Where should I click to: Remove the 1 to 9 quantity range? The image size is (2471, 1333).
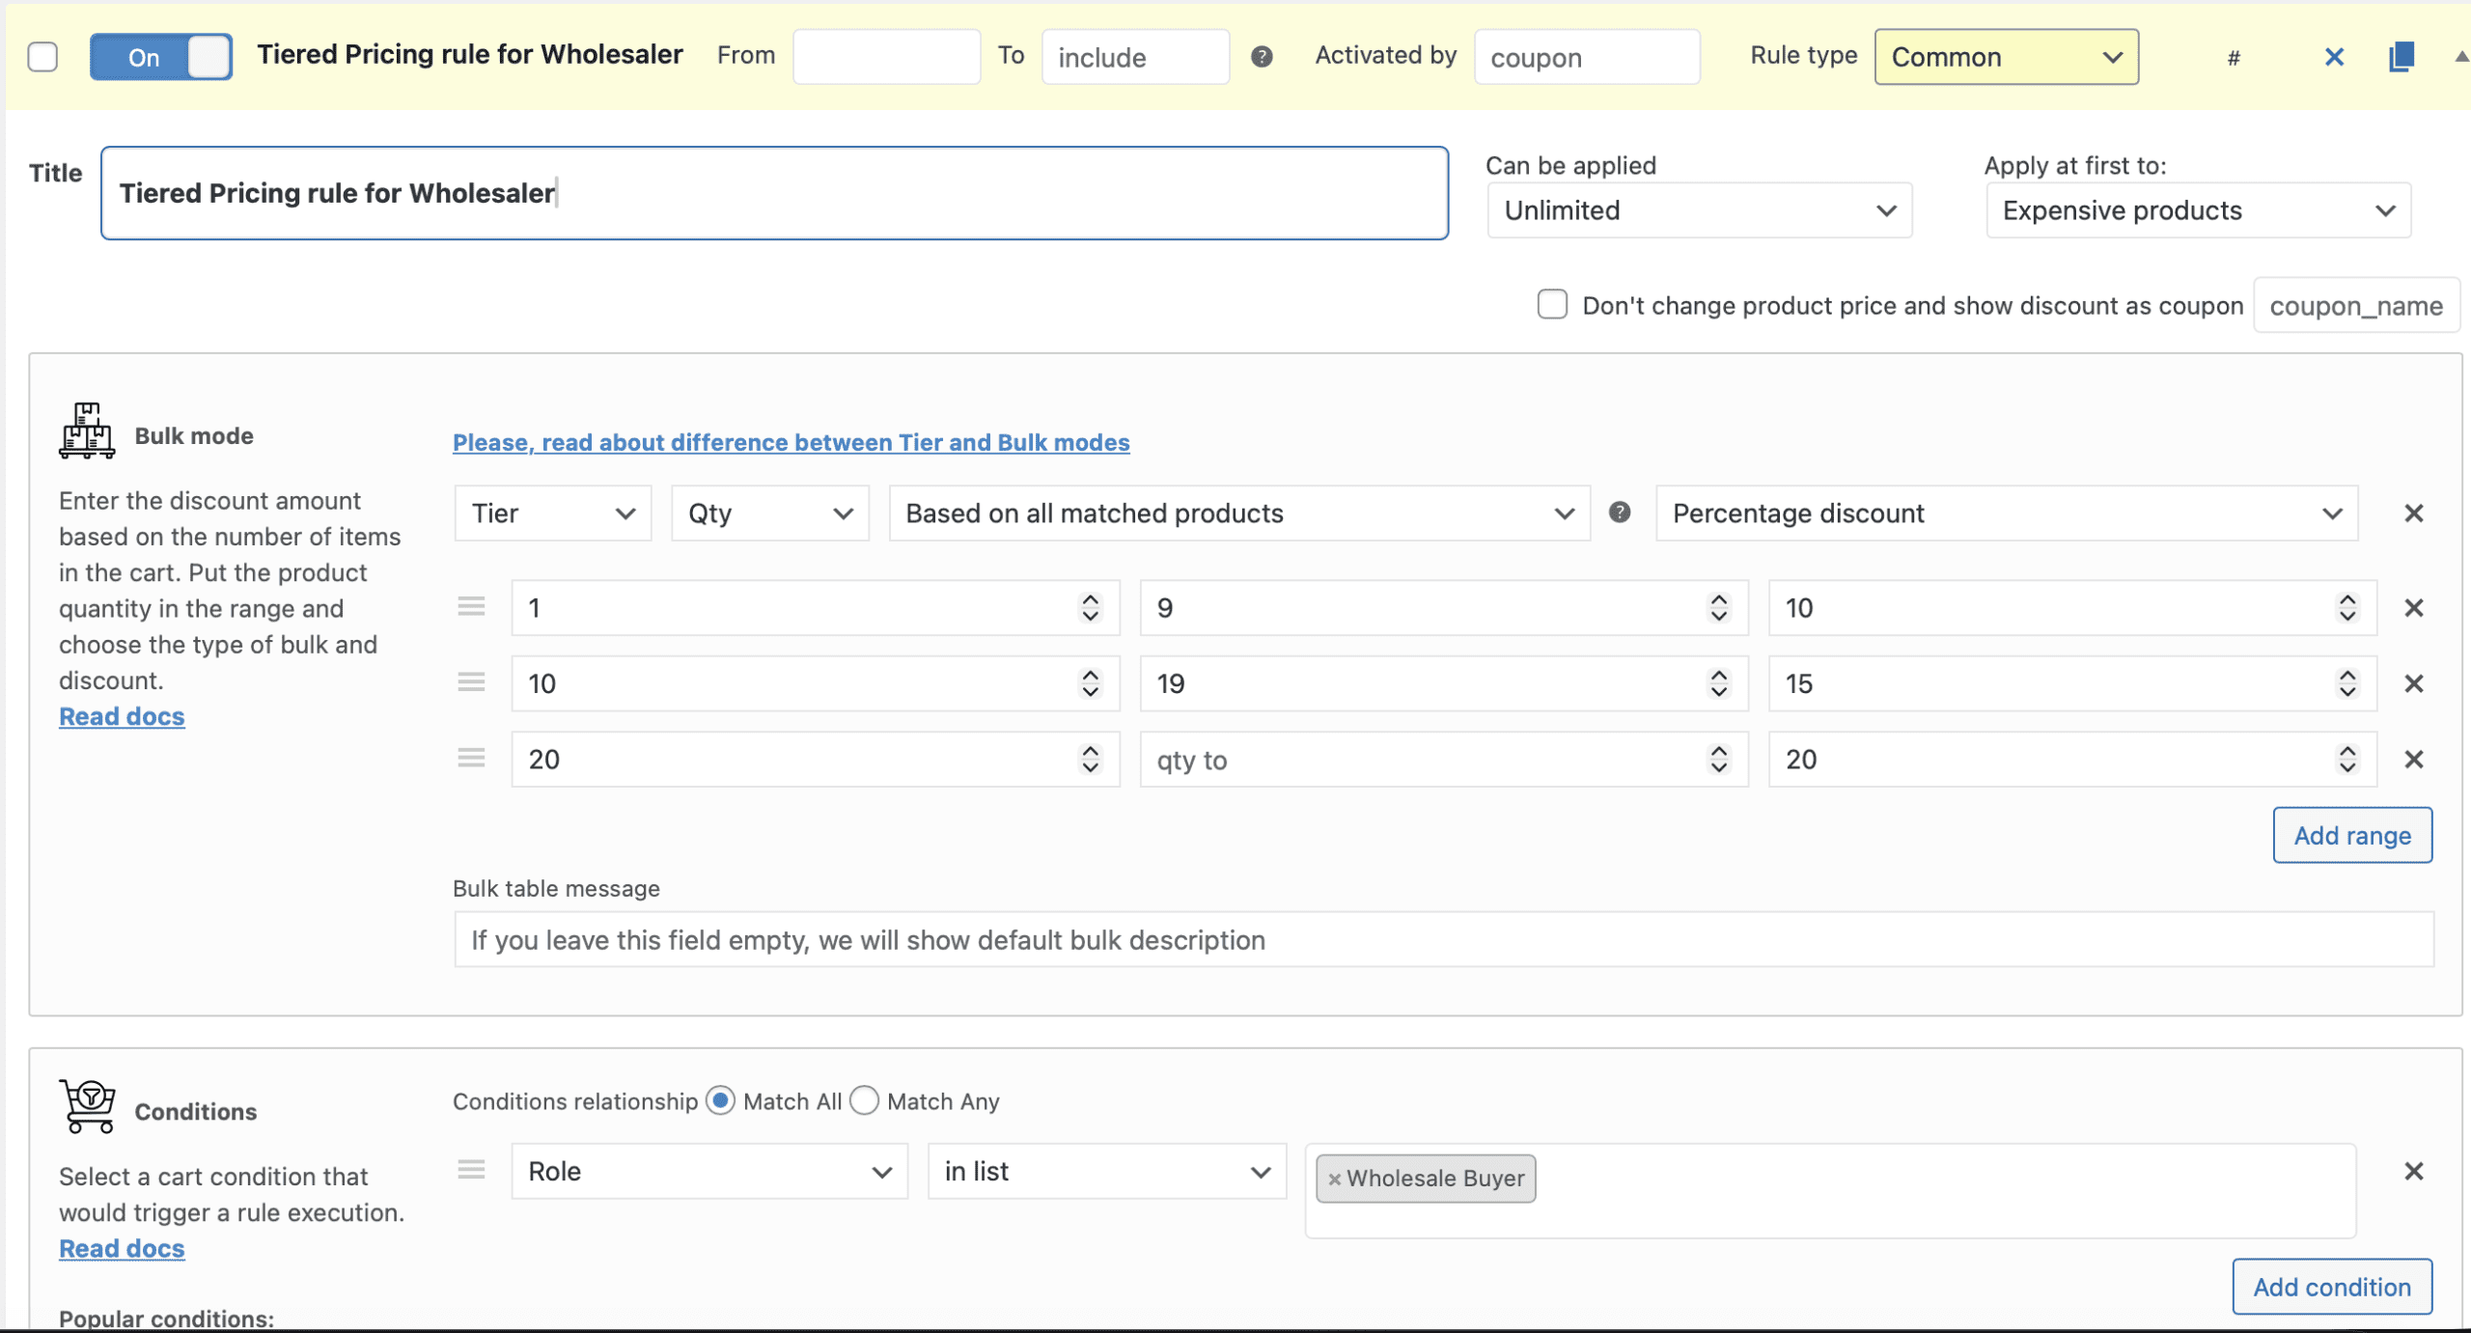pos(2413,608)
